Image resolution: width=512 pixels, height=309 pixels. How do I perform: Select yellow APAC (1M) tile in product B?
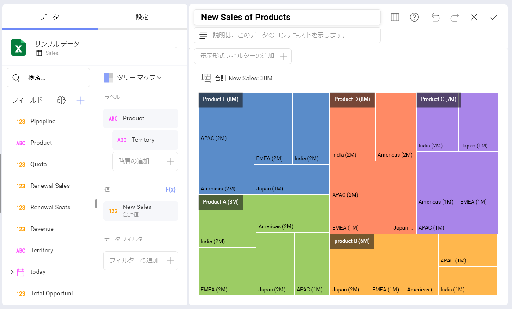tap(468, 250)
